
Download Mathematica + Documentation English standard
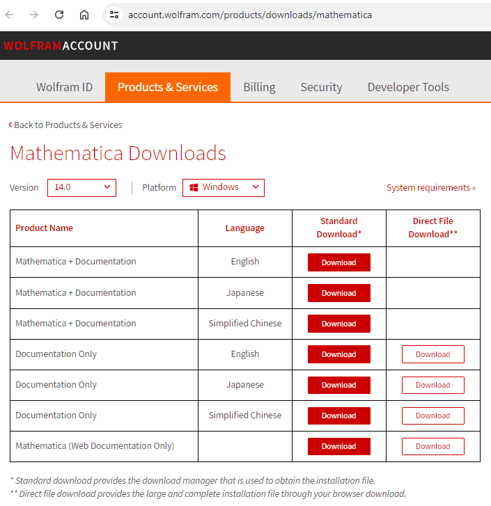tap(339, 262)
